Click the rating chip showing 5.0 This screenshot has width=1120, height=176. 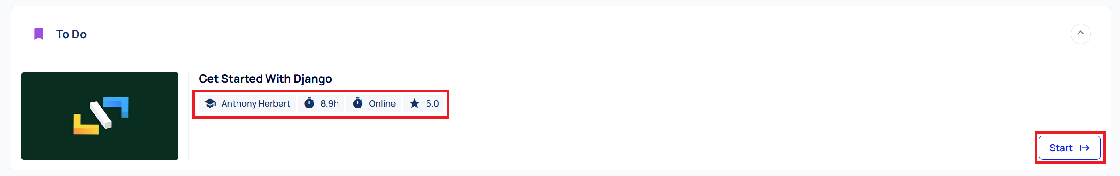point(424,103)
